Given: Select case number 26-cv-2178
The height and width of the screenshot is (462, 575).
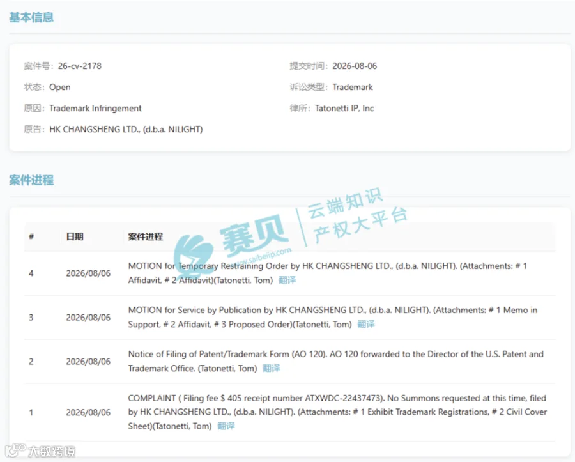Looking at the screenshot, I should 80,66.
